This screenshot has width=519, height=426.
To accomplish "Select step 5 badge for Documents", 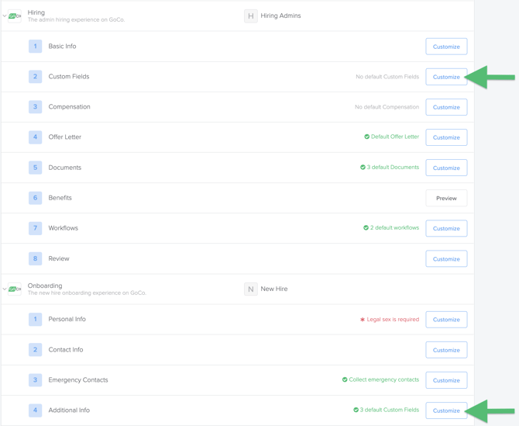I will coord(35,168).
